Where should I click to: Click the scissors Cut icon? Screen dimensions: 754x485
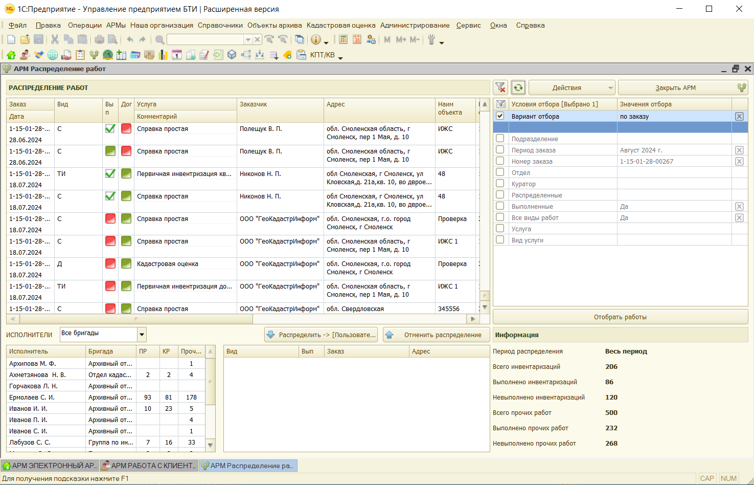coord(55,39)
